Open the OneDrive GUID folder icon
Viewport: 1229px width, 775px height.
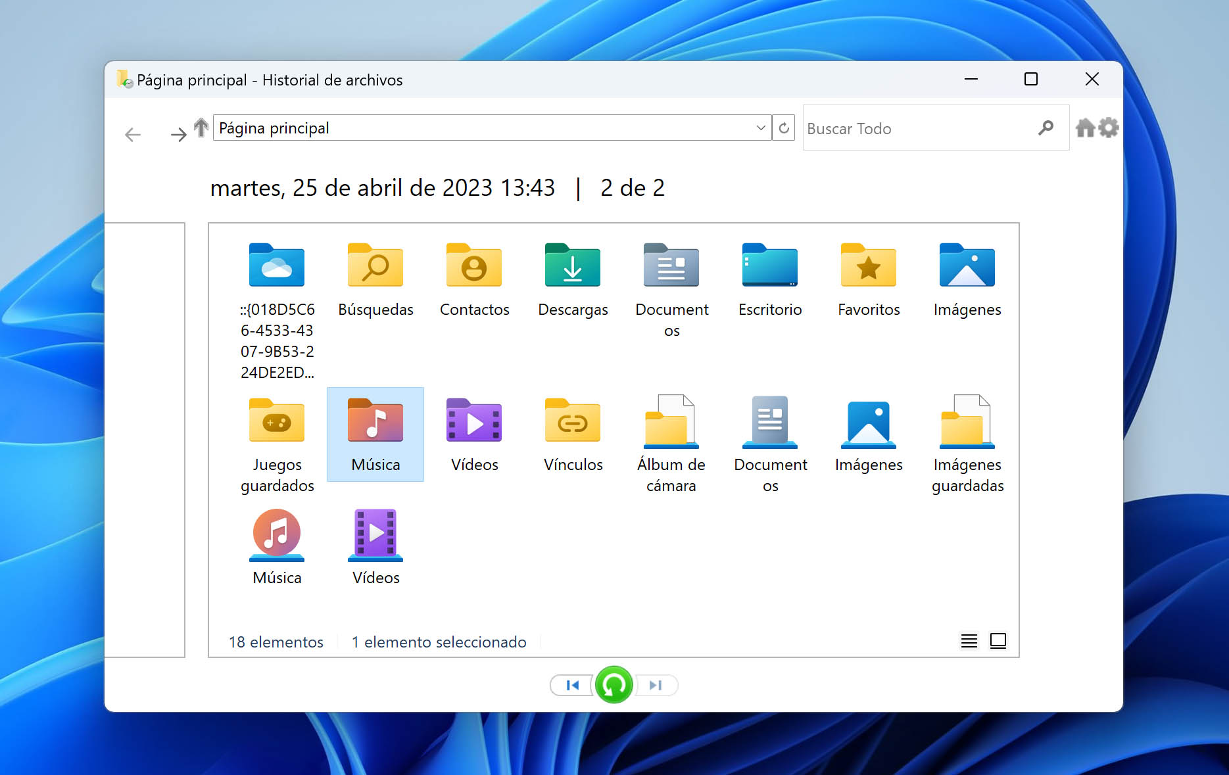tap(277, 266)
